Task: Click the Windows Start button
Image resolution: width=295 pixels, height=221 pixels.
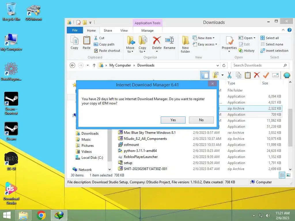Action: 7,215
